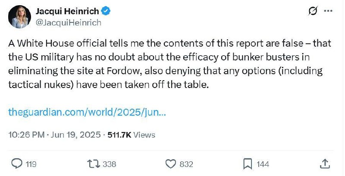Image resolution: width=345 pixels, height=176 pixels.
Task: Click the reply speech bubble icon
Action: click(16, 163)
